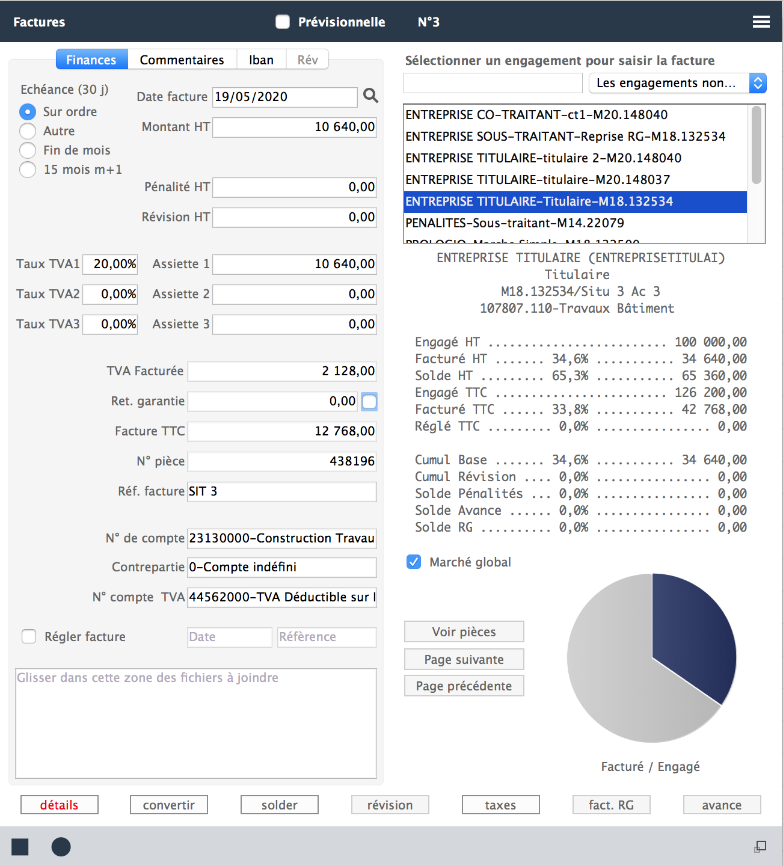
Task: Click the Assiette 3 field
Action: coord(295,324)
